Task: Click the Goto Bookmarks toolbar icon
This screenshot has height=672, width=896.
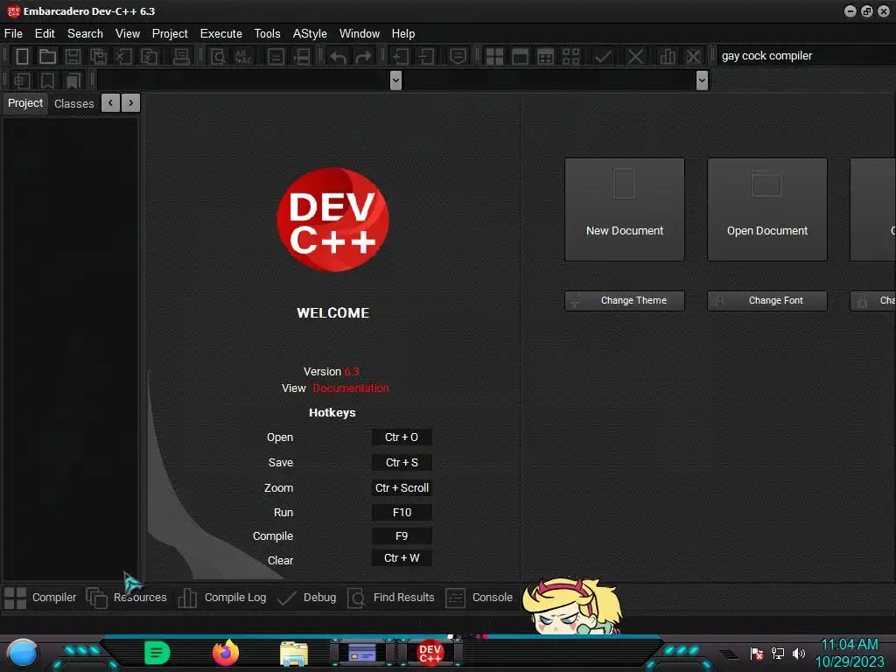Action: point(73,80)
